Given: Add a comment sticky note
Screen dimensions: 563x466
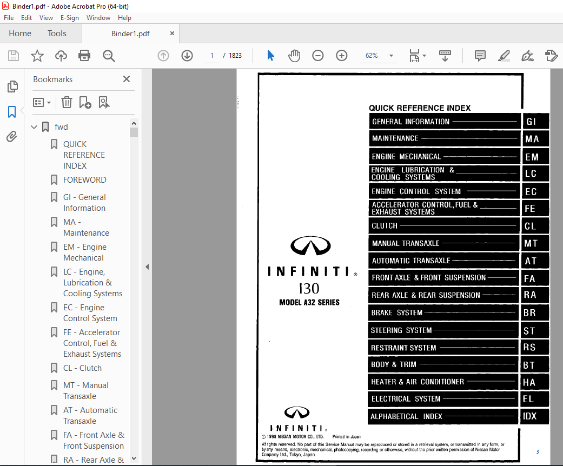Looking at the screenshot, I should (480, 56).
